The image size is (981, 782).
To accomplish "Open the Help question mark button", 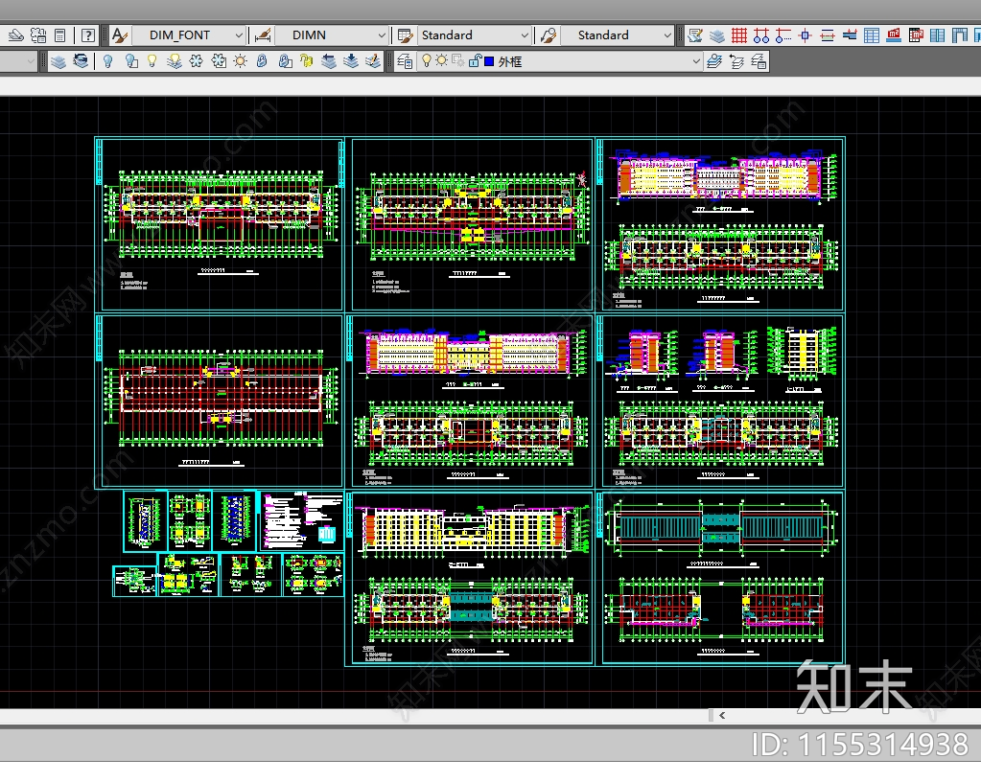I will point(88,35).
